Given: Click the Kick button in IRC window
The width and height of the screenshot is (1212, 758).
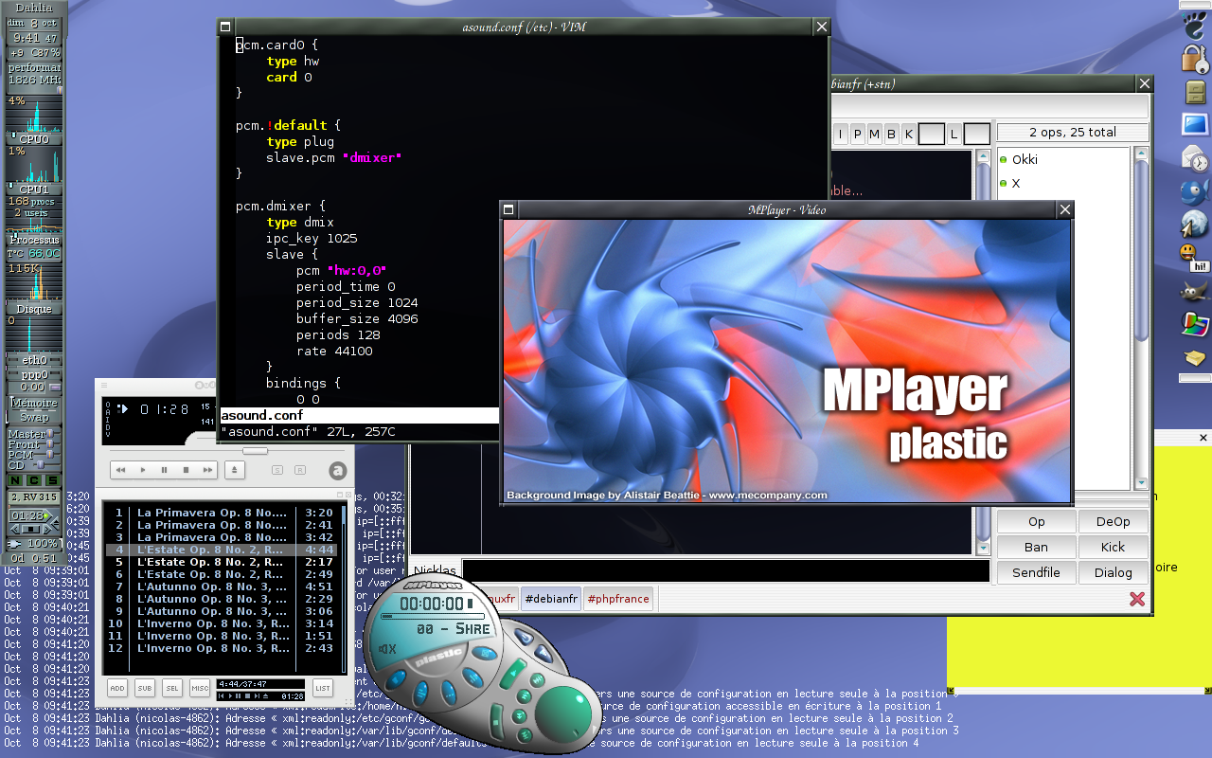Looking at the screenshot, I should click(x=1114, y=547).
